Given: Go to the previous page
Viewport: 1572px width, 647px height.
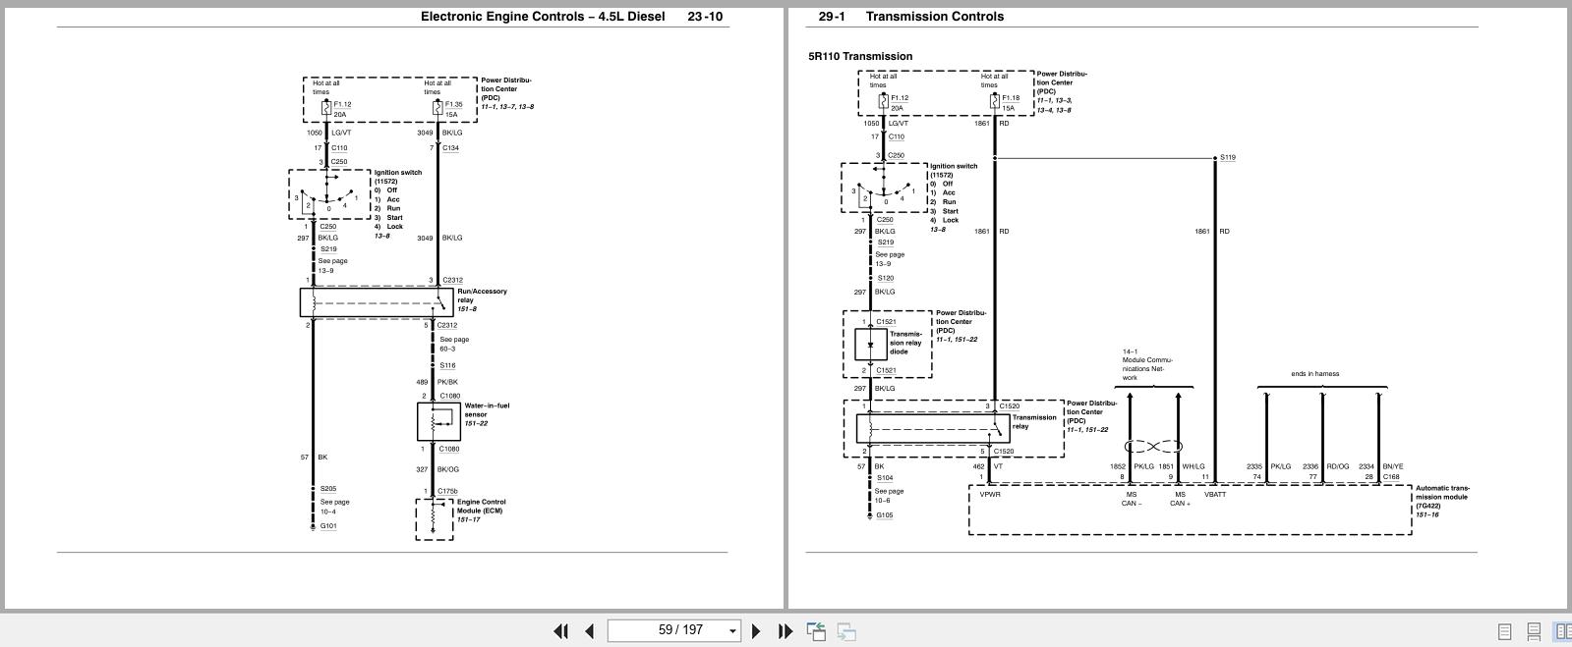Looking at the screenshot, I should point(589,631).
